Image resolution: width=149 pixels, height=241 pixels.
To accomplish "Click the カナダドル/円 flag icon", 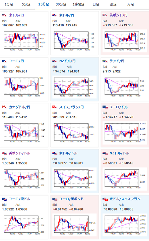I will point(4,107).
